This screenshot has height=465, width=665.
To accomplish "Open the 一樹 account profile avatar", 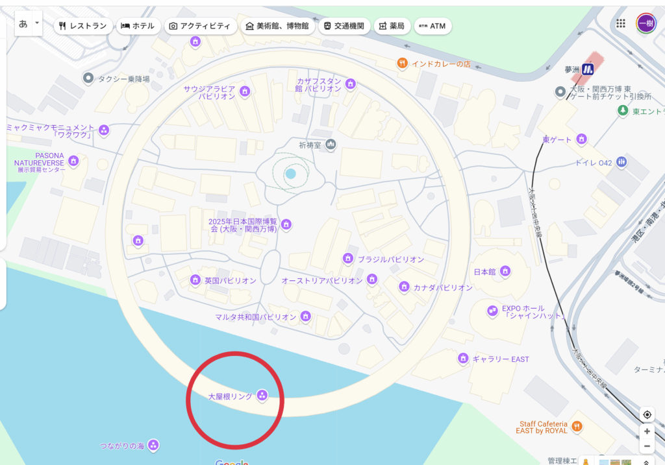I will [646, 23].
